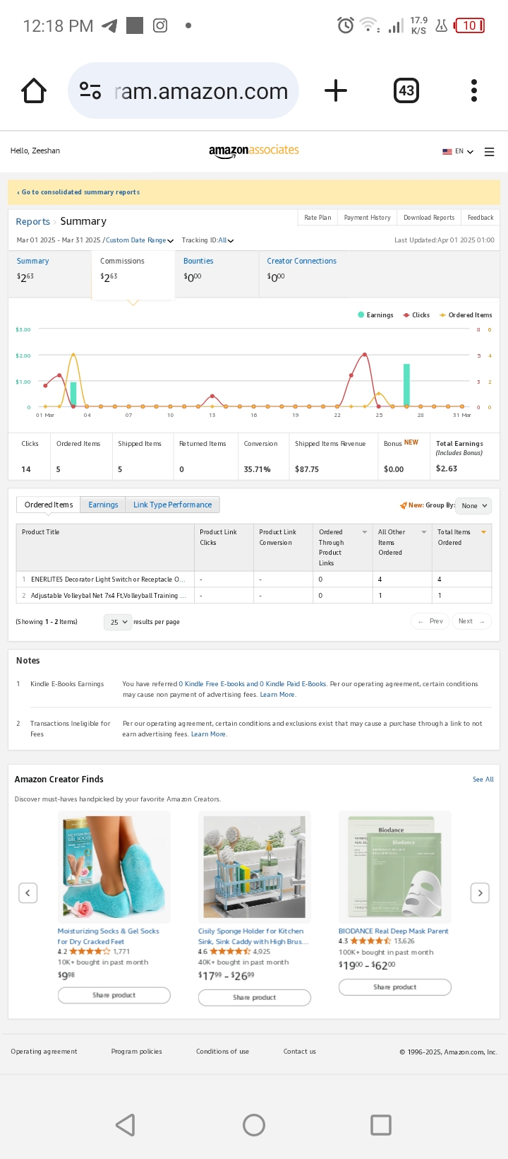Switch to the Earnings table tab
The height and width of the screenshot is (1159, 508).
pyautogui.click(x=103, y=505)
